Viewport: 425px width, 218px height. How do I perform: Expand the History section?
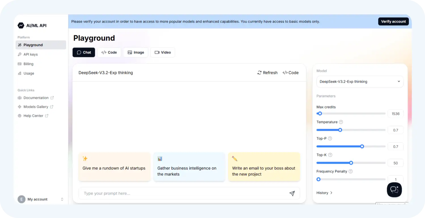click(324, 193)
